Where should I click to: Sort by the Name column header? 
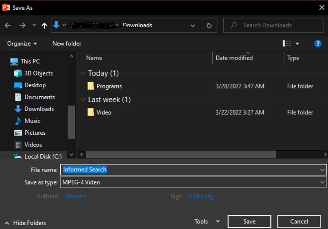pyautogui.click(x=94, y=58)
